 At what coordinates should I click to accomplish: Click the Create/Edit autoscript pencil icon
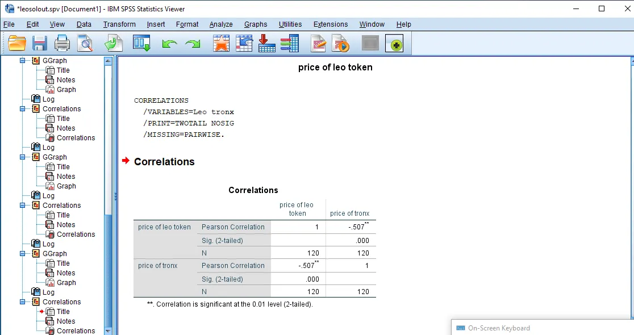tap(318, 43)
